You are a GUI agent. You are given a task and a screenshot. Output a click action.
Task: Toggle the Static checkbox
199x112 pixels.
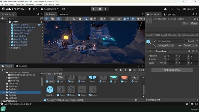click(186, 41)
